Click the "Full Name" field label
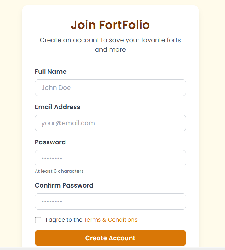 click(x=51, y=72)
